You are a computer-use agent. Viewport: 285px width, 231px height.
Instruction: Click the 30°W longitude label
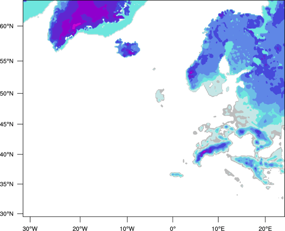pyautogui.click(x=30, y=229)
